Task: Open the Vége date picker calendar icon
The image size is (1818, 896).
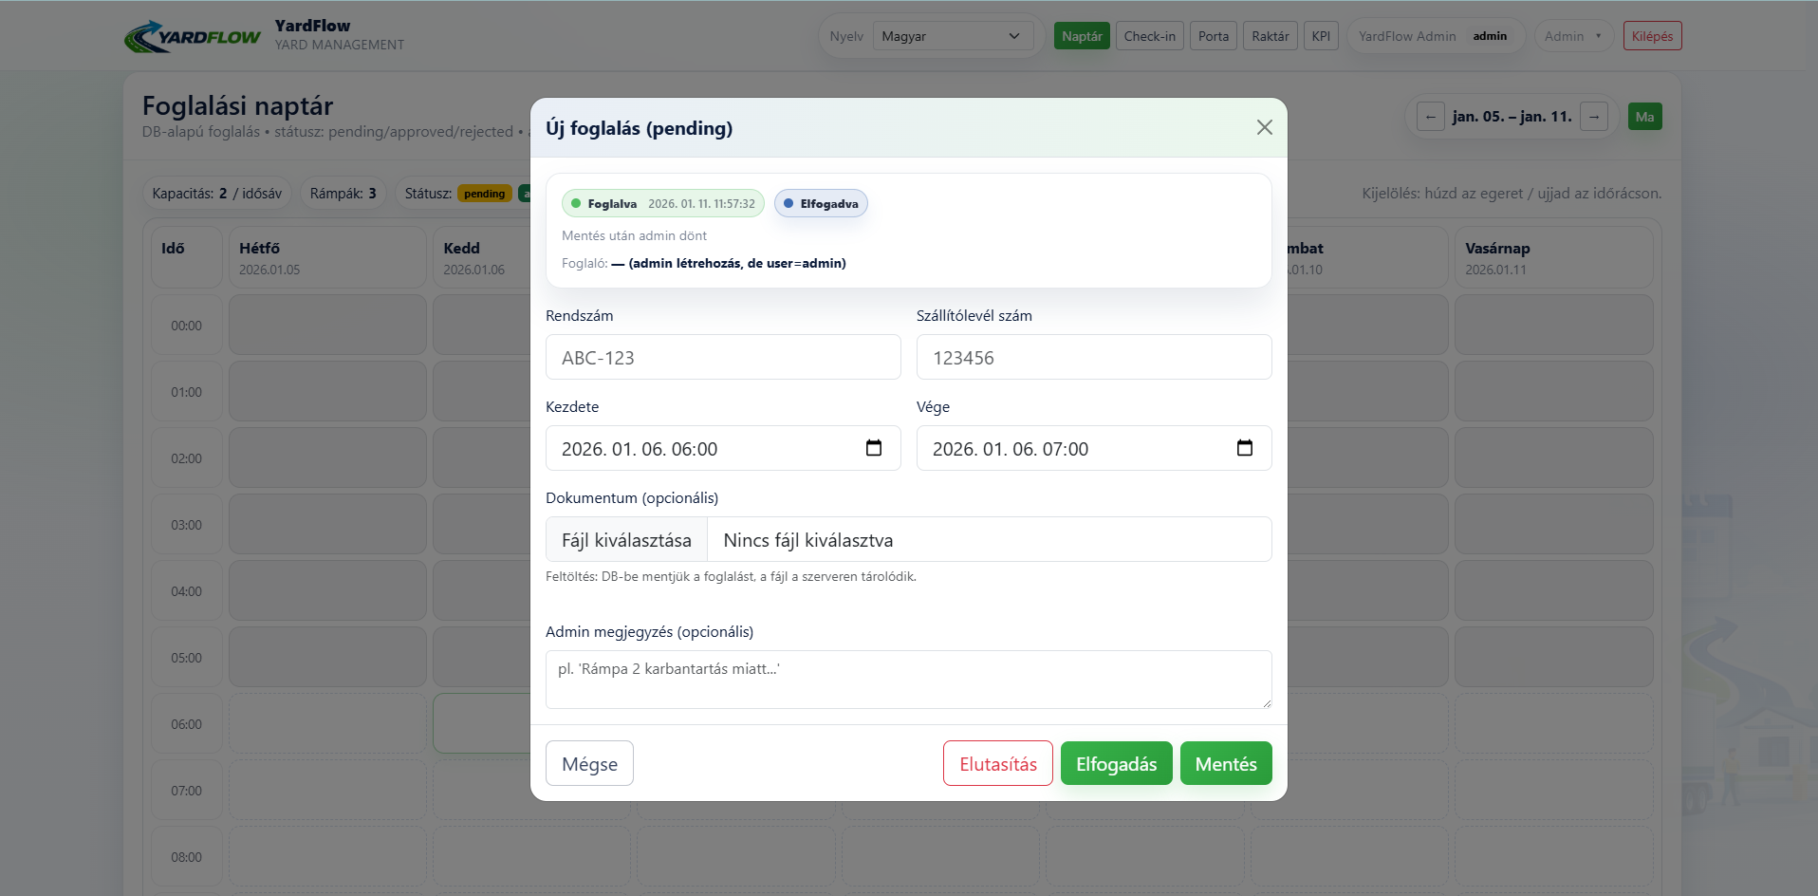Action: 1244,448
